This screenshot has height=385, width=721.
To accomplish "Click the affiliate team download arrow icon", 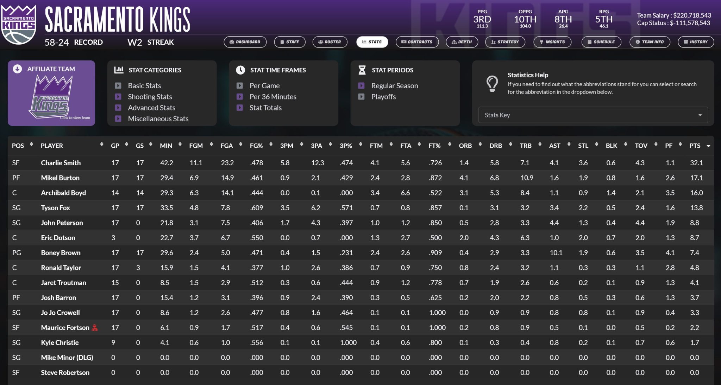I will tap(17, 69).
